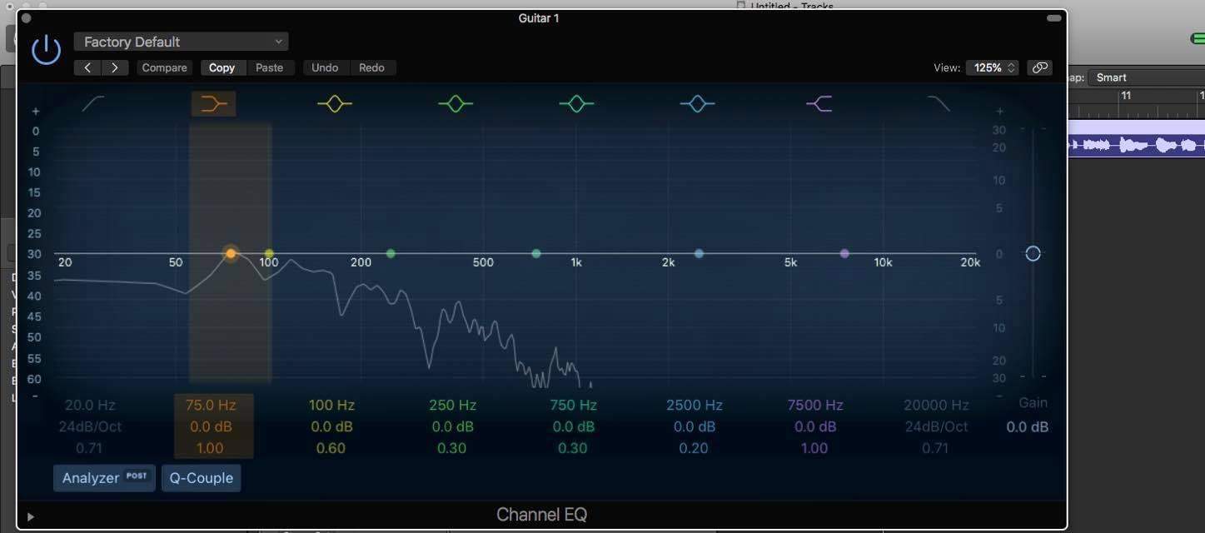
Task: Enable the low cut filter band icon
Action: tap(92, 104)
